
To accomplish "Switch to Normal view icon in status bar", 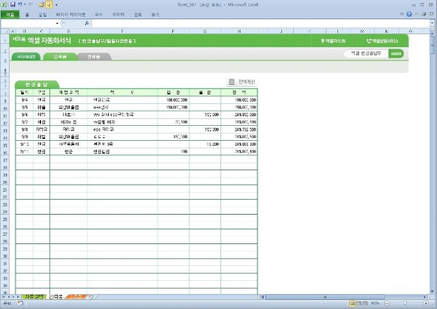I will point(352,304).
